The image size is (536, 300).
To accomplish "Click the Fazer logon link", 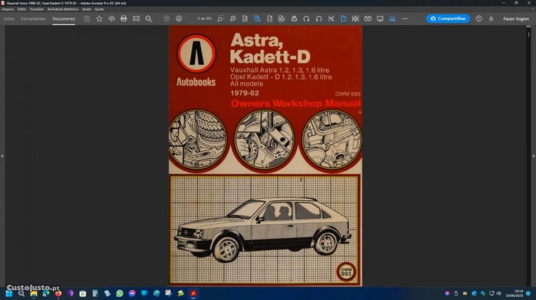I will point(516,19).
